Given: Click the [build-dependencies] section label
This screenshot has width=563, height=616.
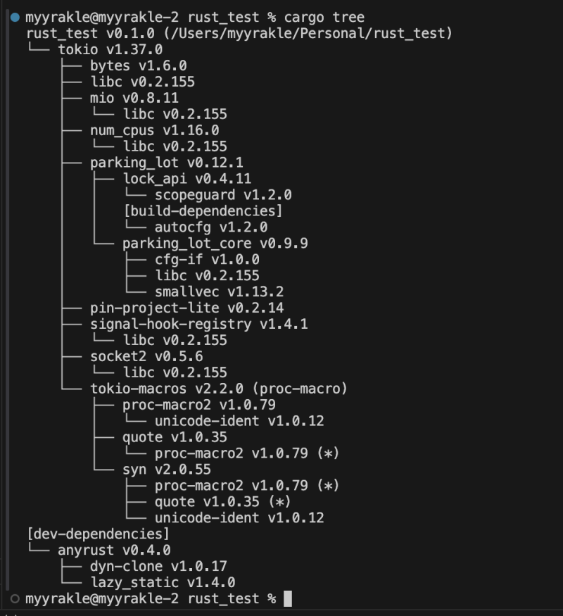Looking at the screenshot, I should tap(203, 211).
